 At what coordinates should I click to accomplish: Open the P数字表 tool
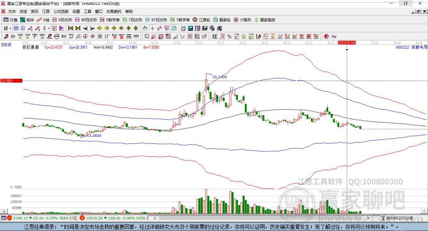tap(110, 20)
